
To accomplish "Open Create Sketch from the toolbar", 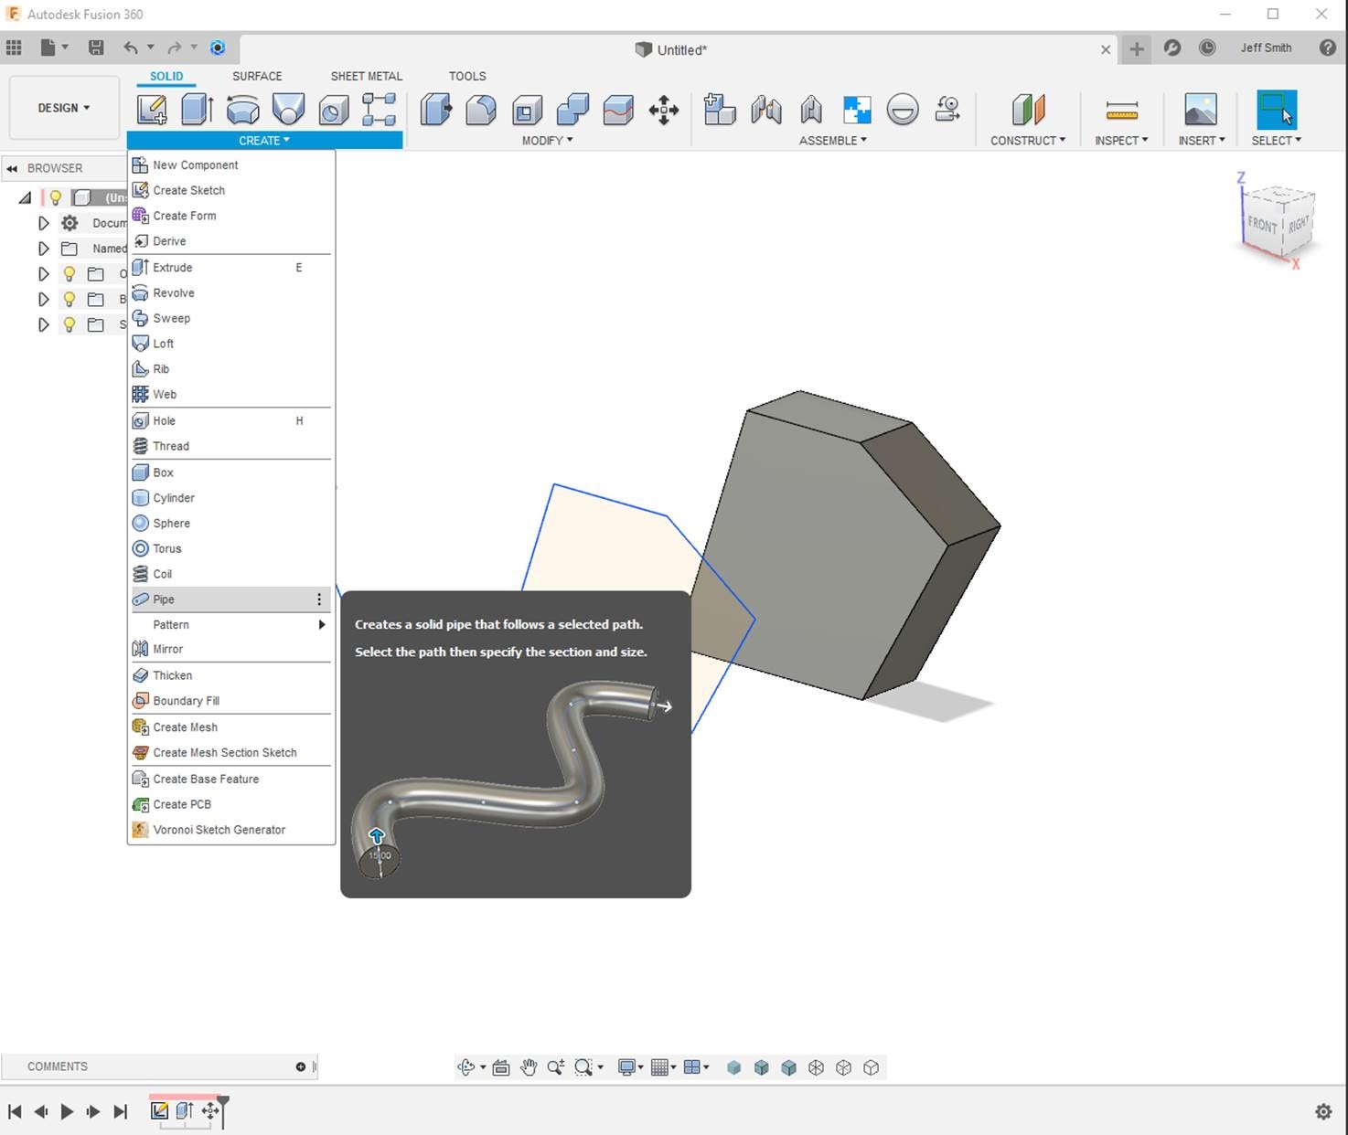I will pyautogui.click(x=151, y=110).
